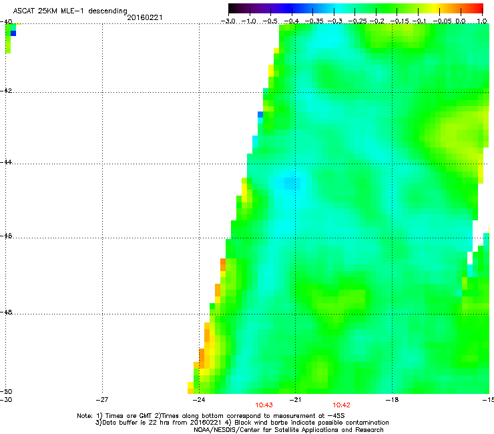
Task: Click the -24 longitude axis label
Action: pyautogui.click(x=199, y=400)
